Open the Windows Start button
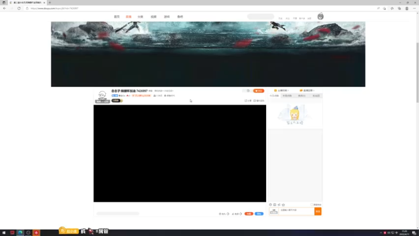Viewport: 419px width, 236px height. click(4, 233)
